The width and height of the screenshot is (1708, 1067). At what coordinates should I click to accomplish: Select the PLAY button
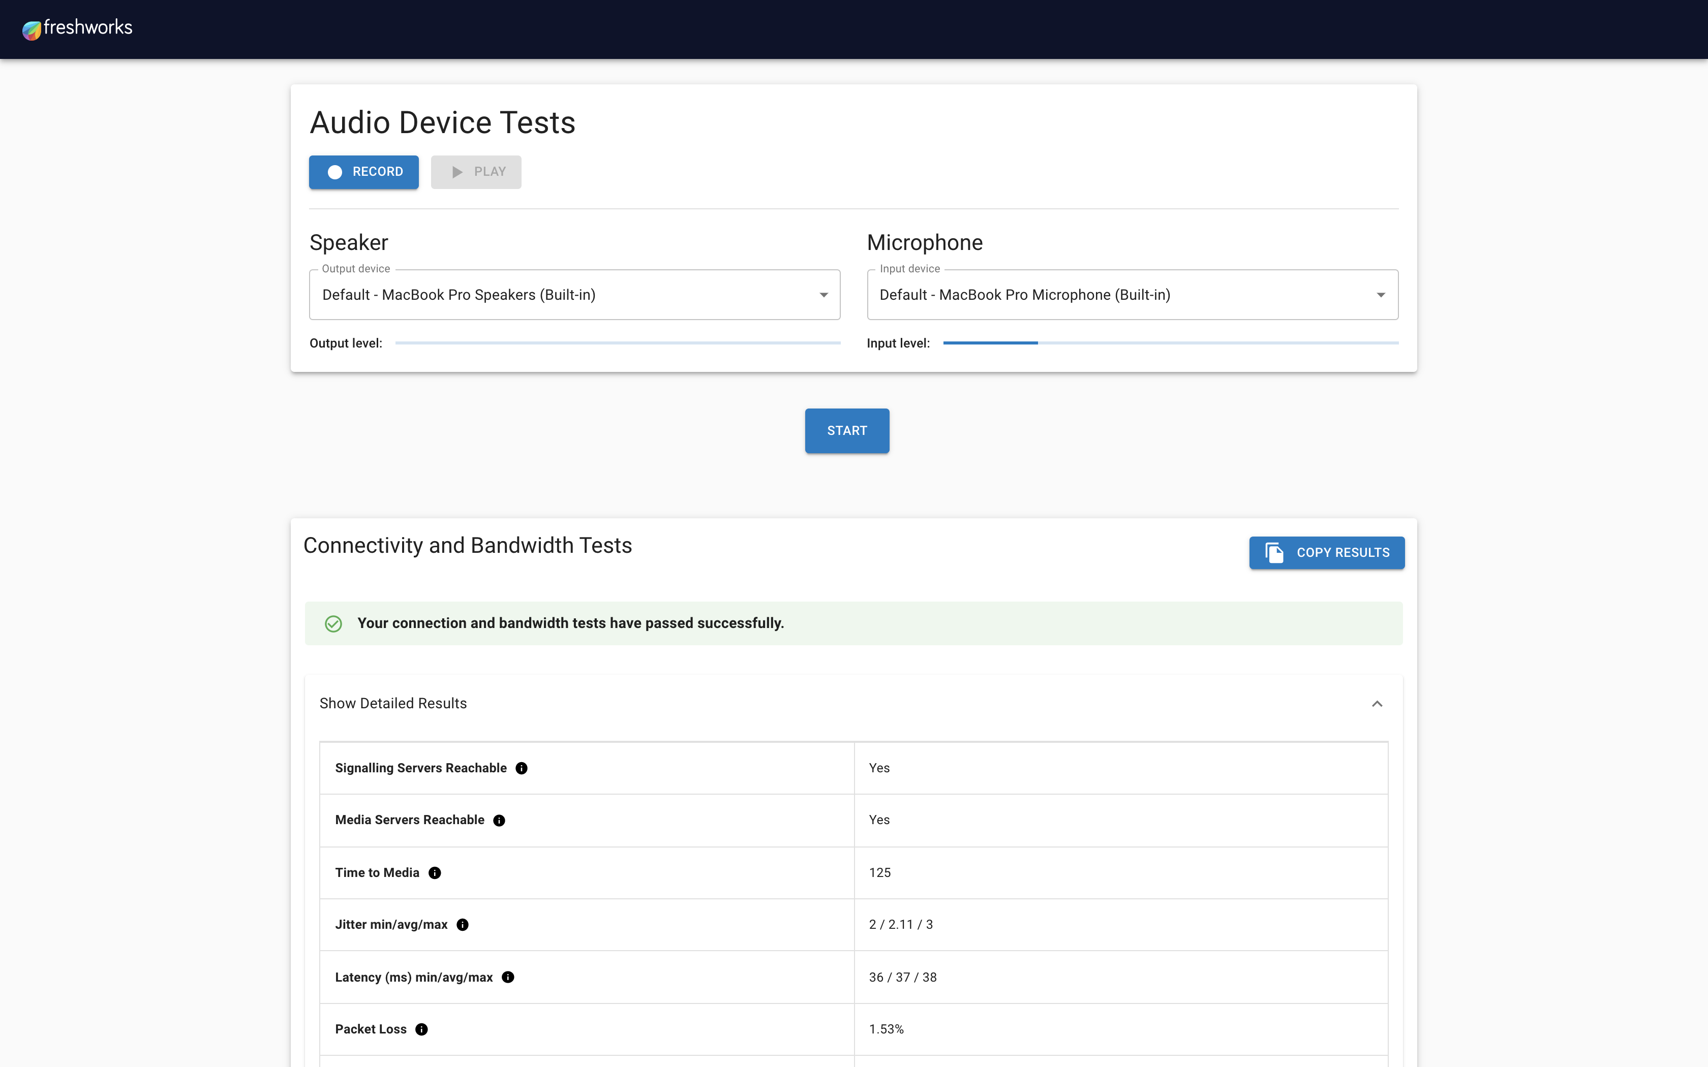coord(476,172)
